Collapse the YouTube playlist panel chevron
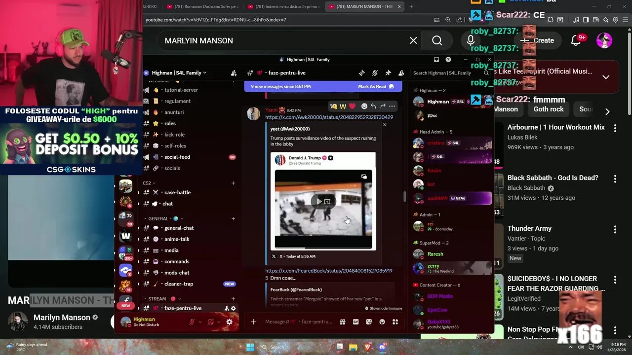Viewport: 632px width, 355px height. pyautogui.click(x=606, y=77)
